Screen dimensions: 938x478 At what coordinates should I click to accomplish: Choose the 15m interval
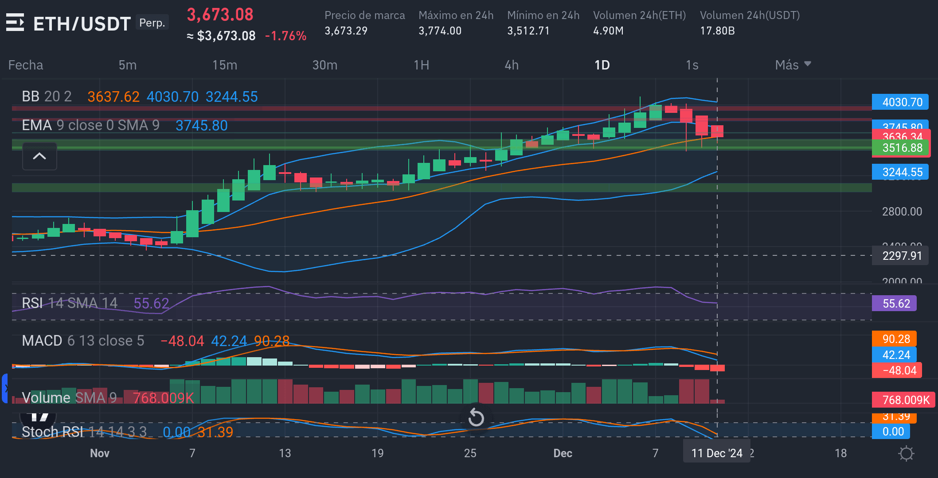point(225,65)
